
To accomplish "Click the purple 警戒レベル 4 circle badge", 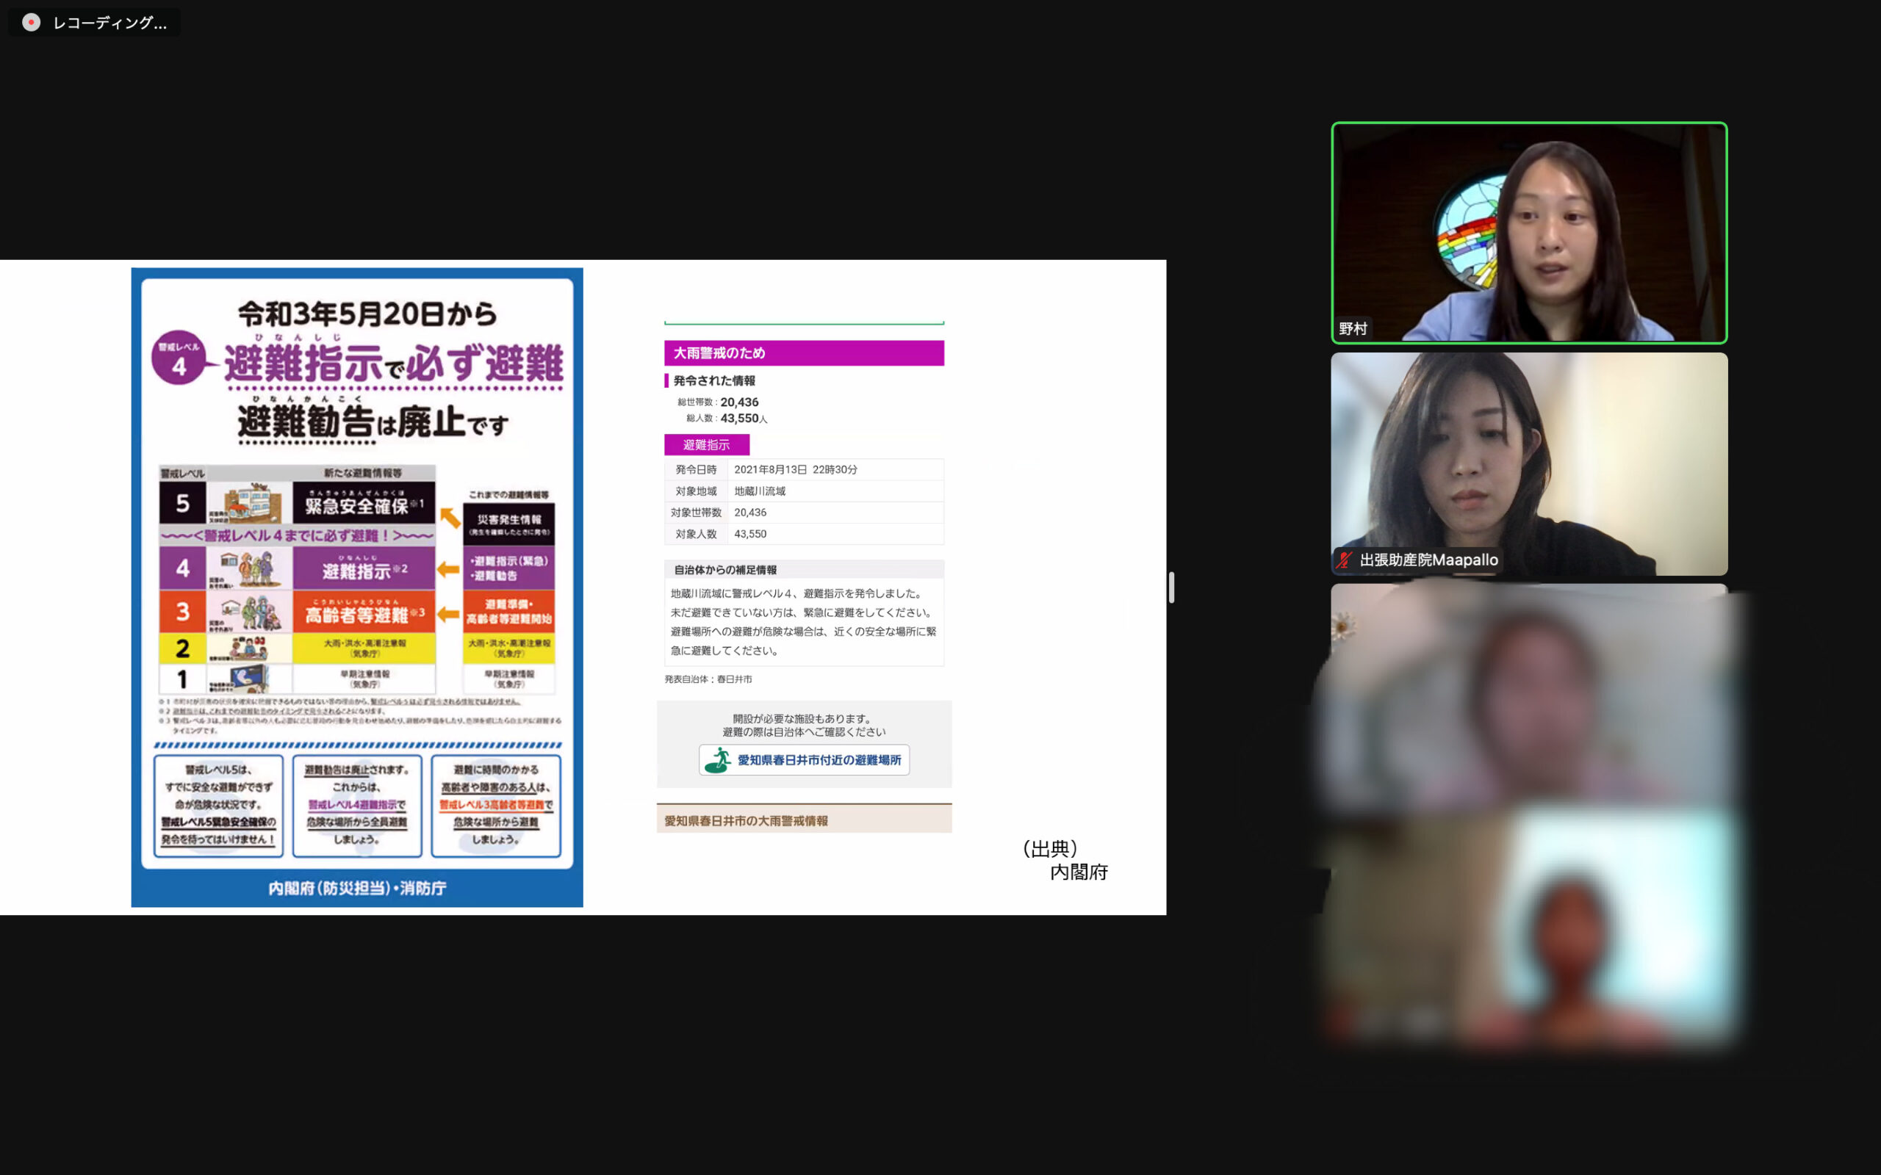I will 179,358.
